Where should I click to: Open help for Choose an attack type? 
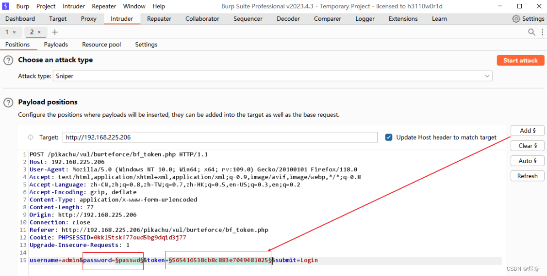[x=8, y=61]
